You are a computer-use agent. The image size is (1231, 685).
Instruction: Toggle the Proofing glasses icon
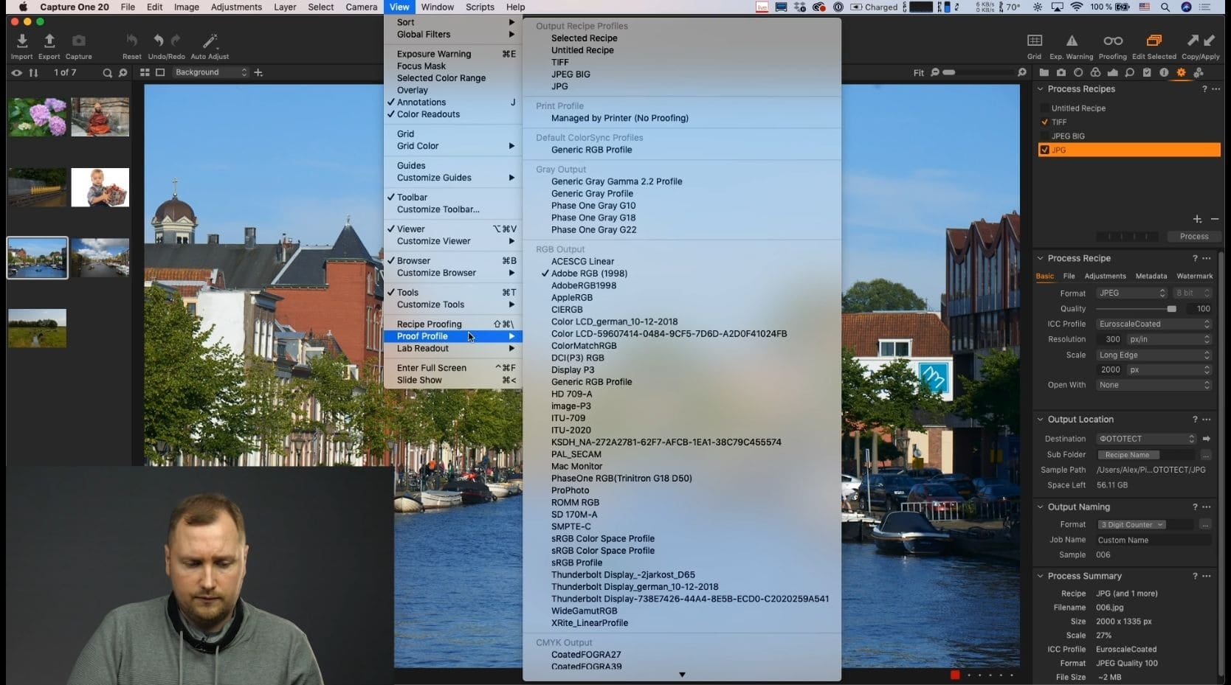[x=1113, y=41]
